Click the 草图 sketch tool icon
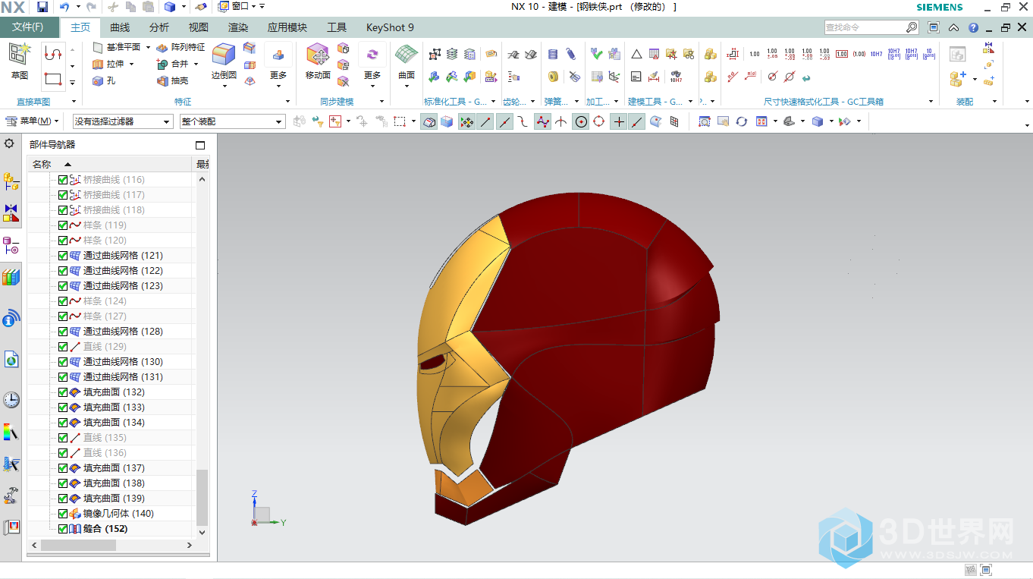1033x579 pixels. pos(20,53)
